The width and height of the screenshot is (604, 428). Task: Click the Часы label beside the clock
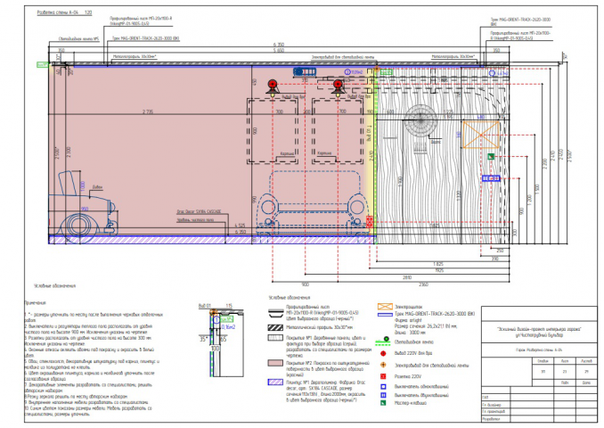tap(436, 142)
